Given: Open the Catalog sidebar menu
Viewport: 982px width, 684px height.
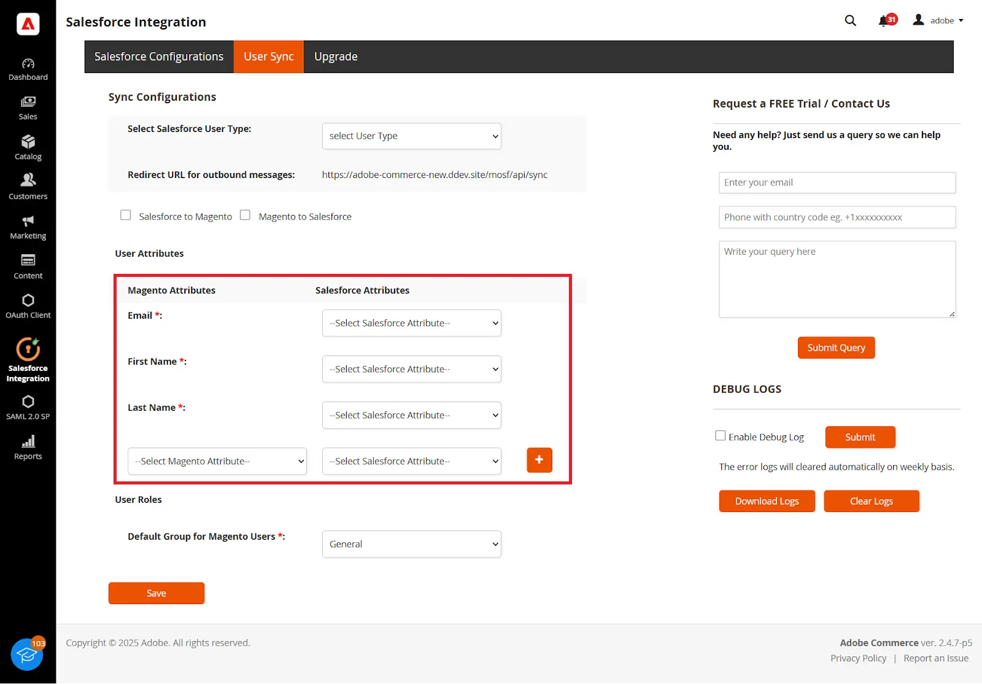Looking at the screenshot, I should click(28, 148).
